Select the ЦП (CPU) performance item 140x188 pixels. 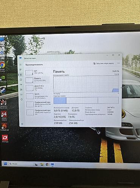37,72
